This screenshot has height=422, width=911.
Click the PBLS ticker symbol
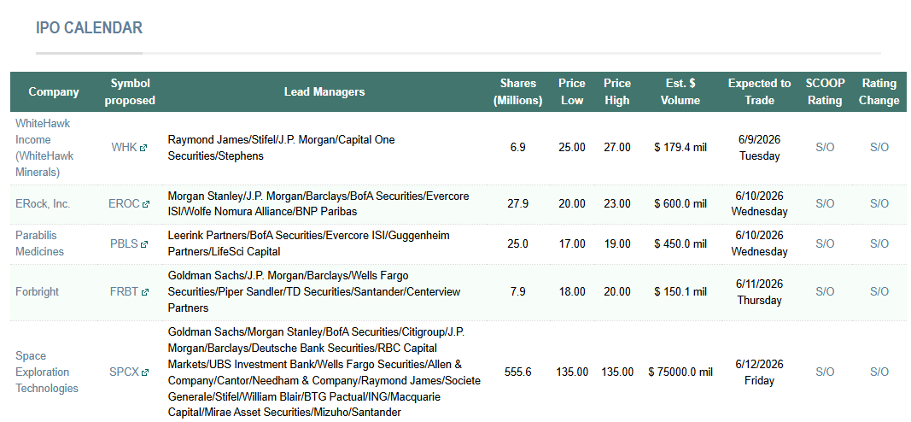point(125,243)
